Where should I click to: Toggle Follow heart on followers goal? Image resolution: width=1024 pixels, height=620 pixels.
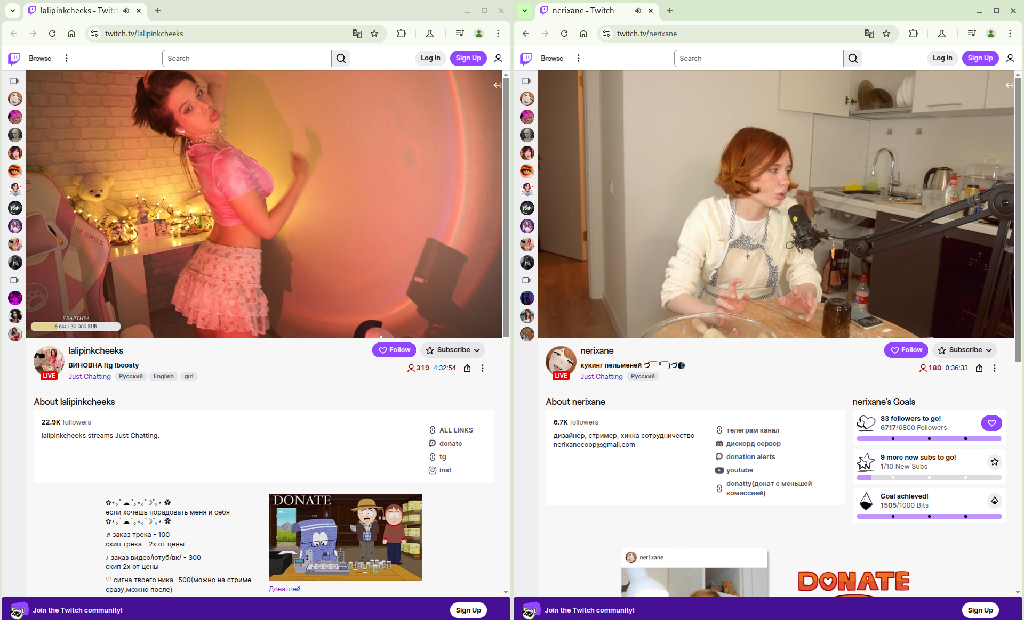(x=991, y=423)
